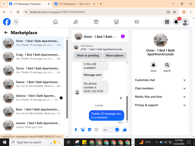Screen dimensions: 195x146
Task: Open Chrome three-dot menu
Action: (x=191, y=12)
